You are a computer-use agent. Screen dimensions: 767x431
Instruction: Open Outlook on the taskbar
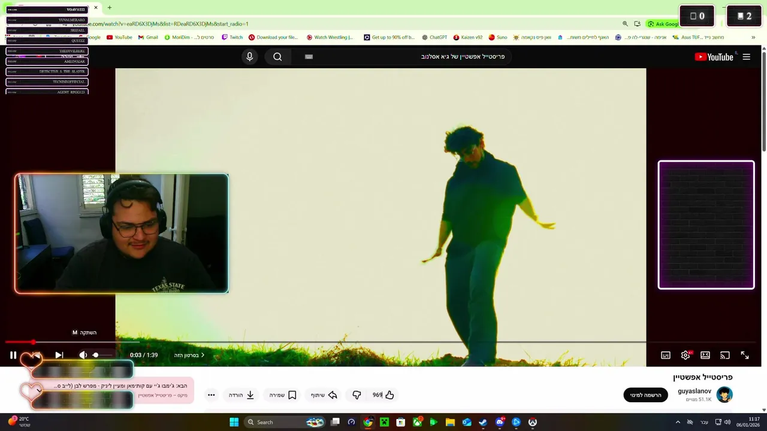click(x=467, y=422)
